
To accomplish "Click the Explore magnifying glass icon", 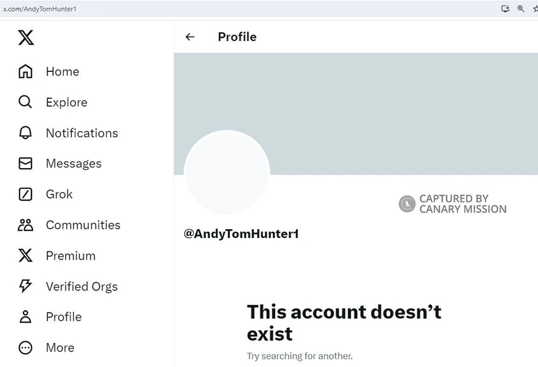I will [x=25, y=102].
